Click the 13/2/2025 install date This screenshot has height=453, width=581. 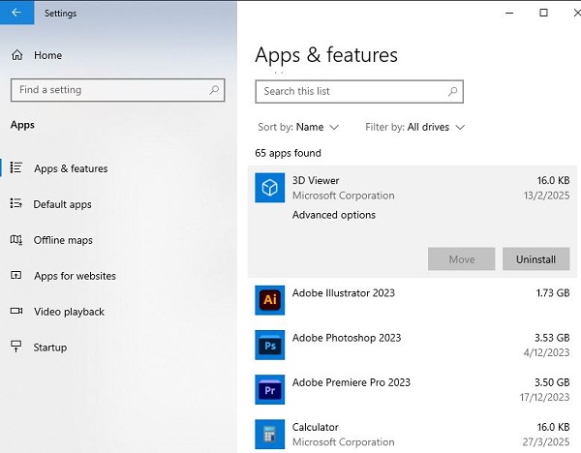click(x=546, y=196)
